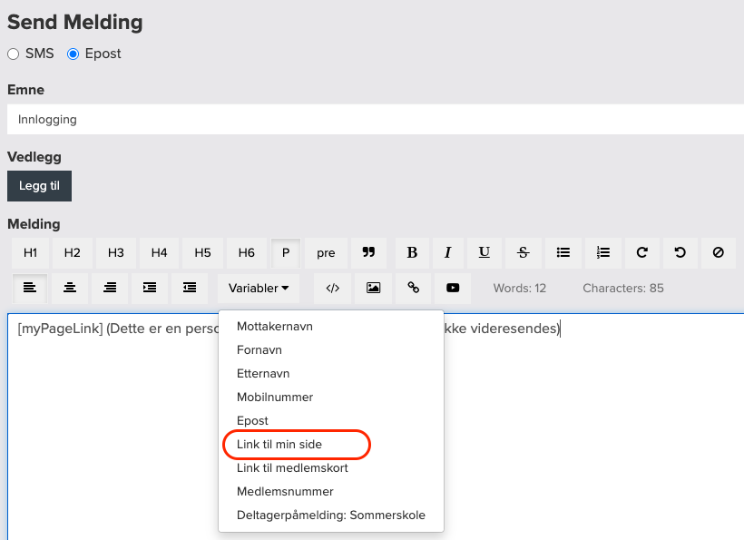Viewport: 744px width, 540px height.
Task: Choose Epost variable from the dropdown menu
Action: [x=331, y=421]
